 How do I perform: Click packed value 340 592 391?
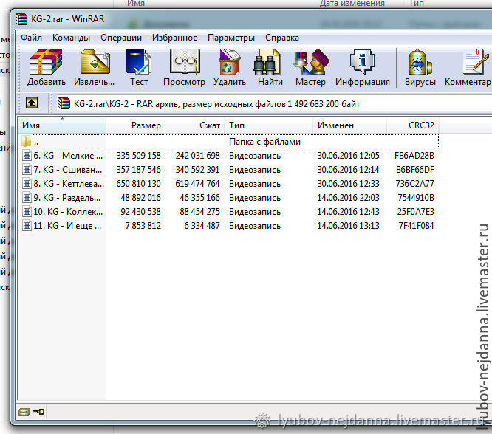click(197, 170)
